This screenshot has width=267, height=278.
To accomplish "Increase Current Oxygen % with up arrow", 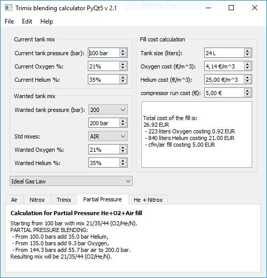I will tap(123, 64).
